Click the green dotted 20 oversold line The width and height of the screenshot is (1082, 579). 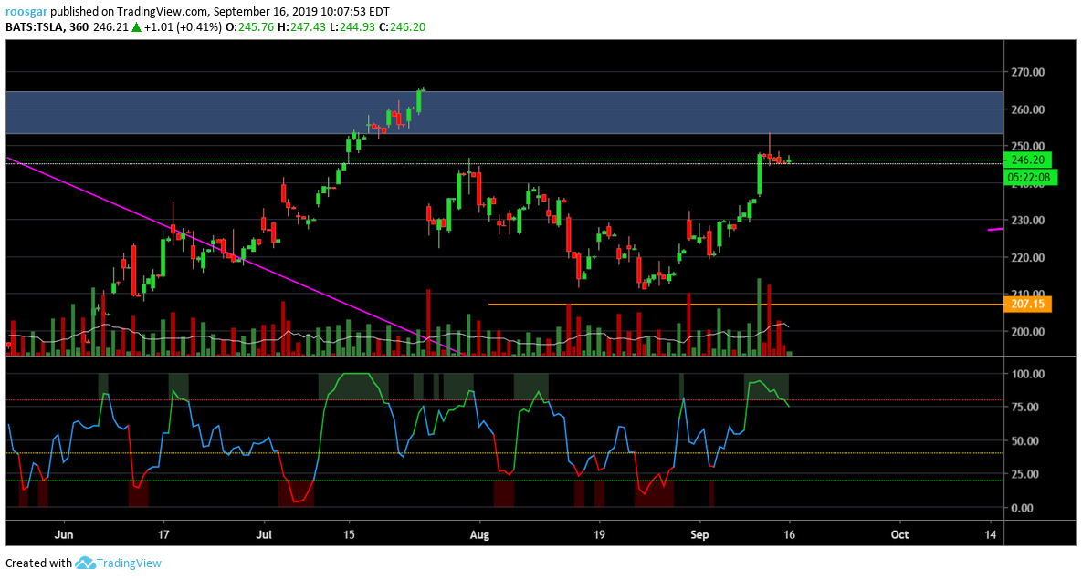[x=504, y=481]
